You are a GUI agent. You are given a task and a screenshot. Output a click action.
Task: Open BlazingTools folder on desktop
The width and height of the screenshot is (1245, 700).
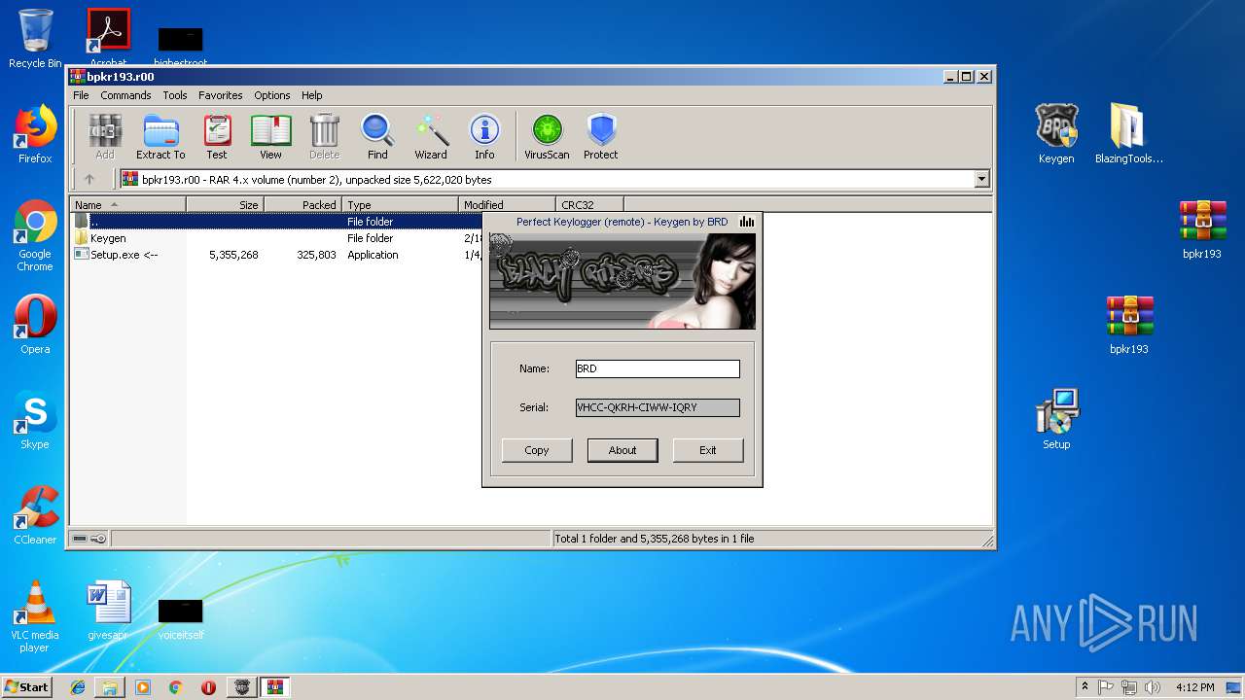(x=1129, y=134)
